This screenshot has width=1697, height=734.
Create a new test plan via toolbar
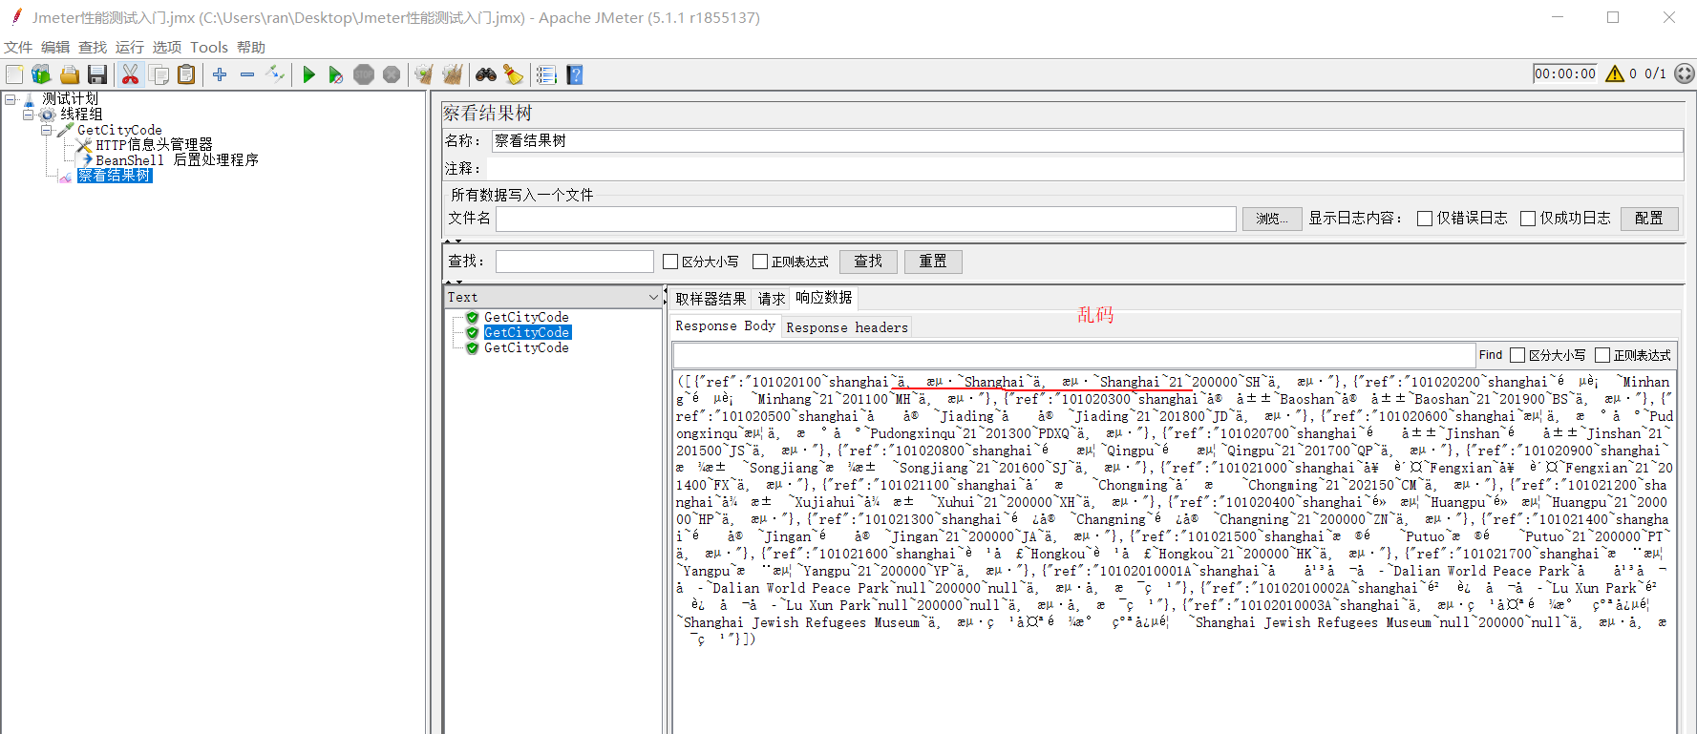pos(14,74)
